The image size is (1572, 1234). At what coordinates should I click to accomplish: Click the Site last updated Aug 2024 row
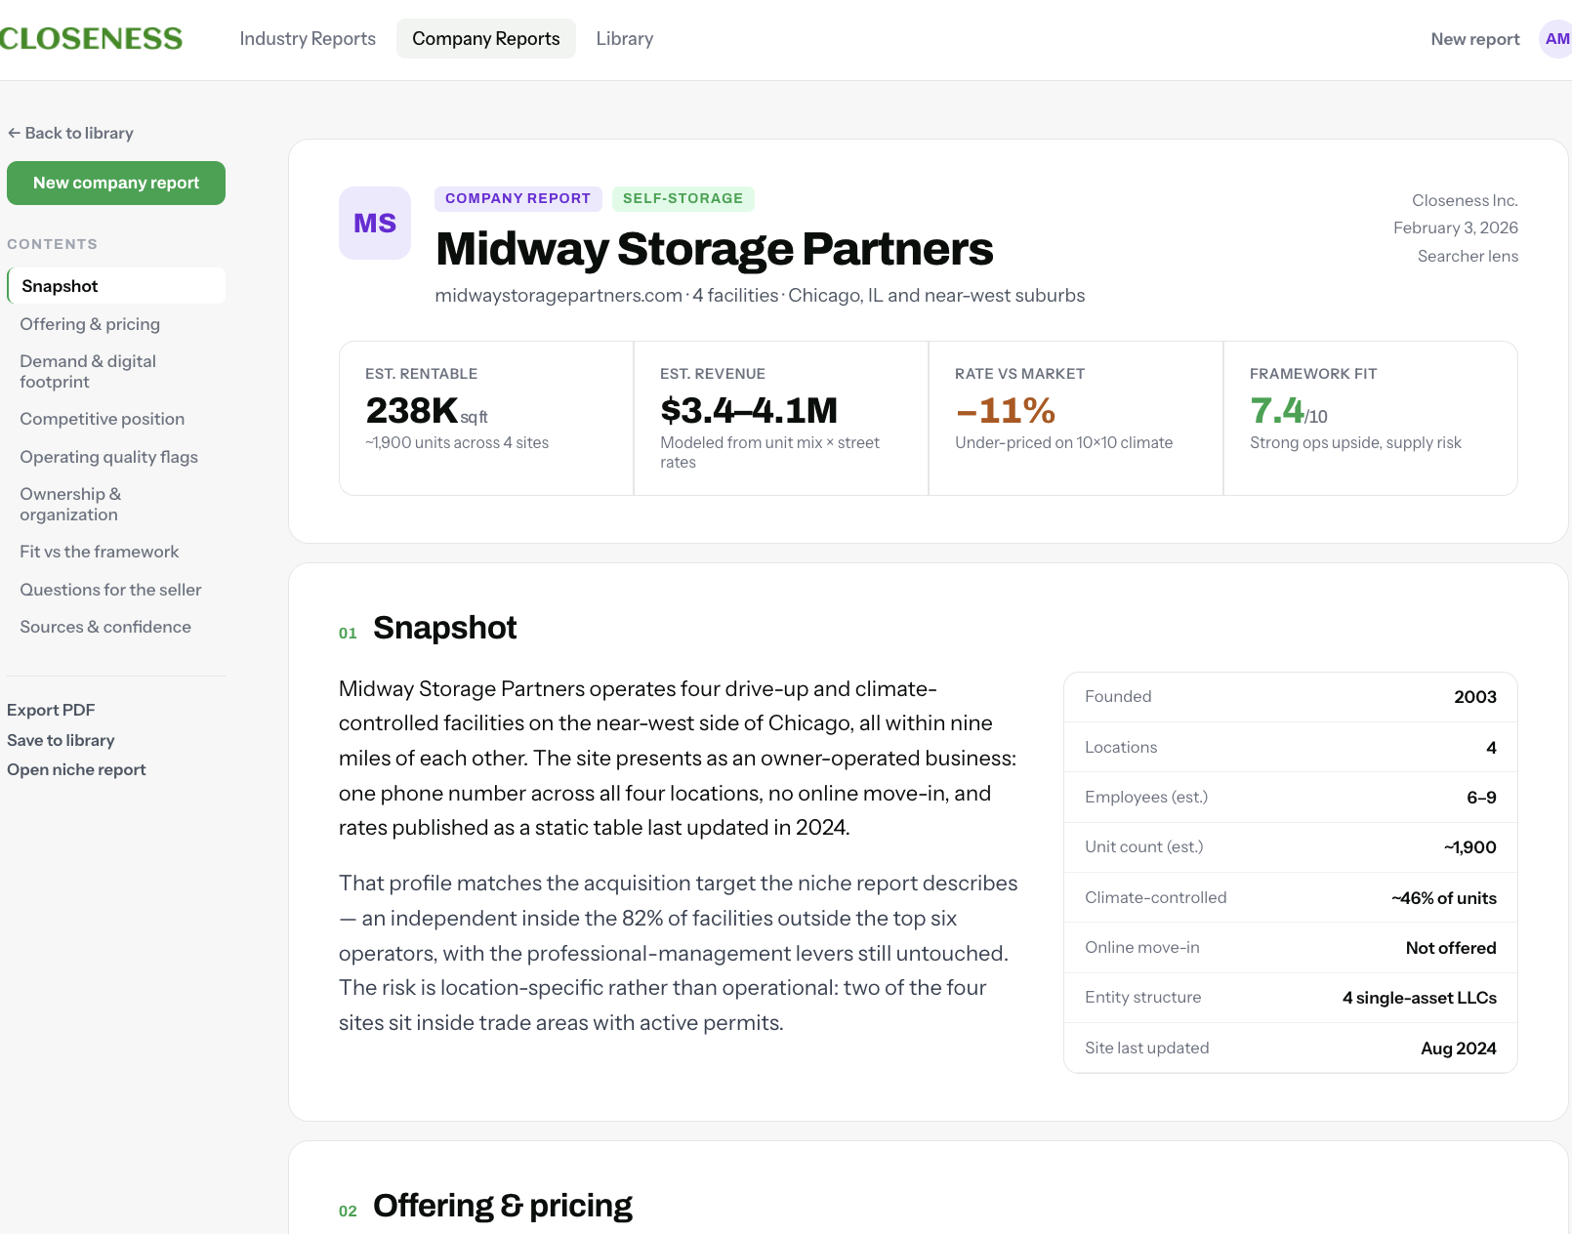point(1291,1049)
